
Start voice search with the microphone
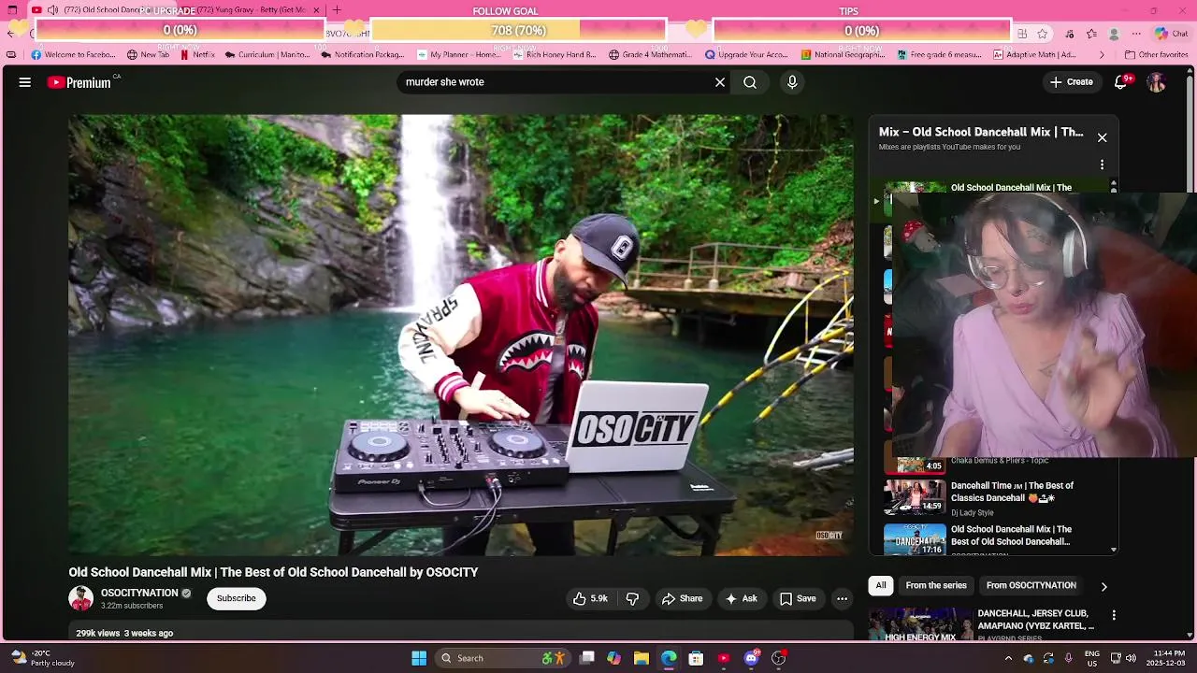(792, 82)
